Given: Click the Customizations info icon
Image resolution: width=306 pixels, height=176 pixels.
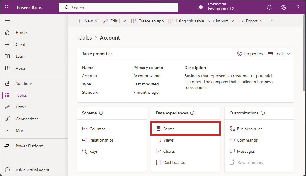Looking at the screenshot, I should pos(263,113).
